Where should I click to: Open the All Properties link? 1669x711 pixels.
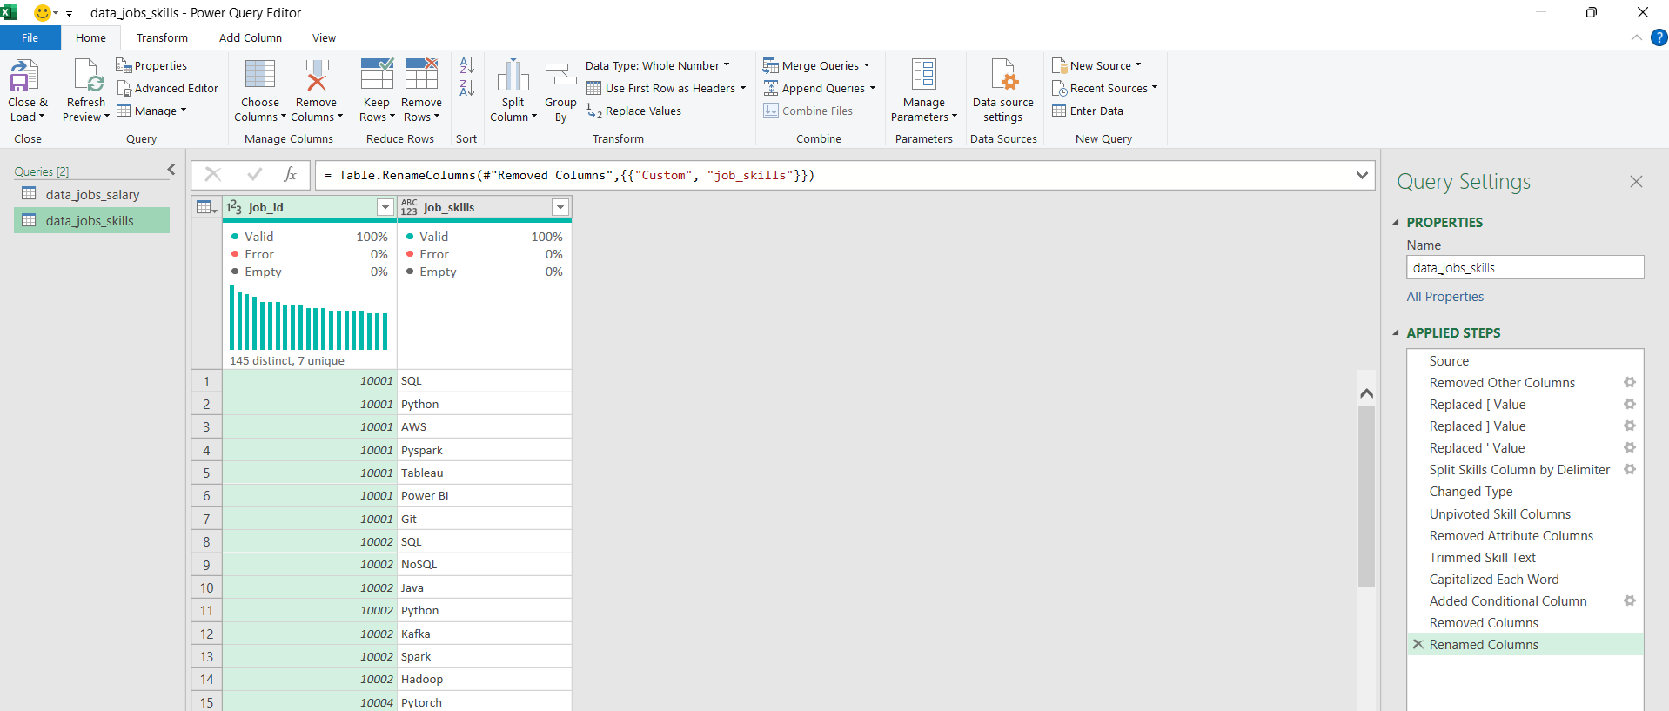point(1444,296)
